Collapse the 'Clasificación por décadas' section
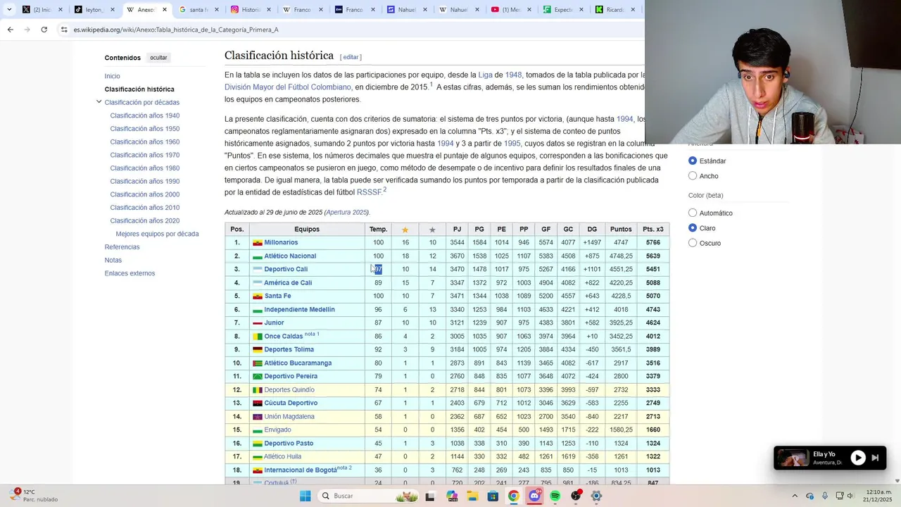Image resolution: width=901 pixels, height=507 pixels. [99, 102]
